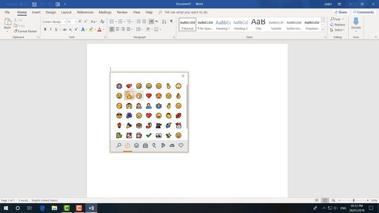Screen dimensions: 379x213
Task: Switch to the References tab
Action: [x=85, y=12]
